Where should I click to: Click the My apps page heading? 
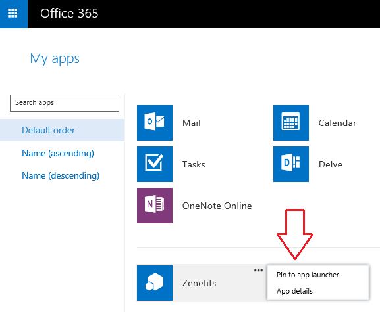55,58
